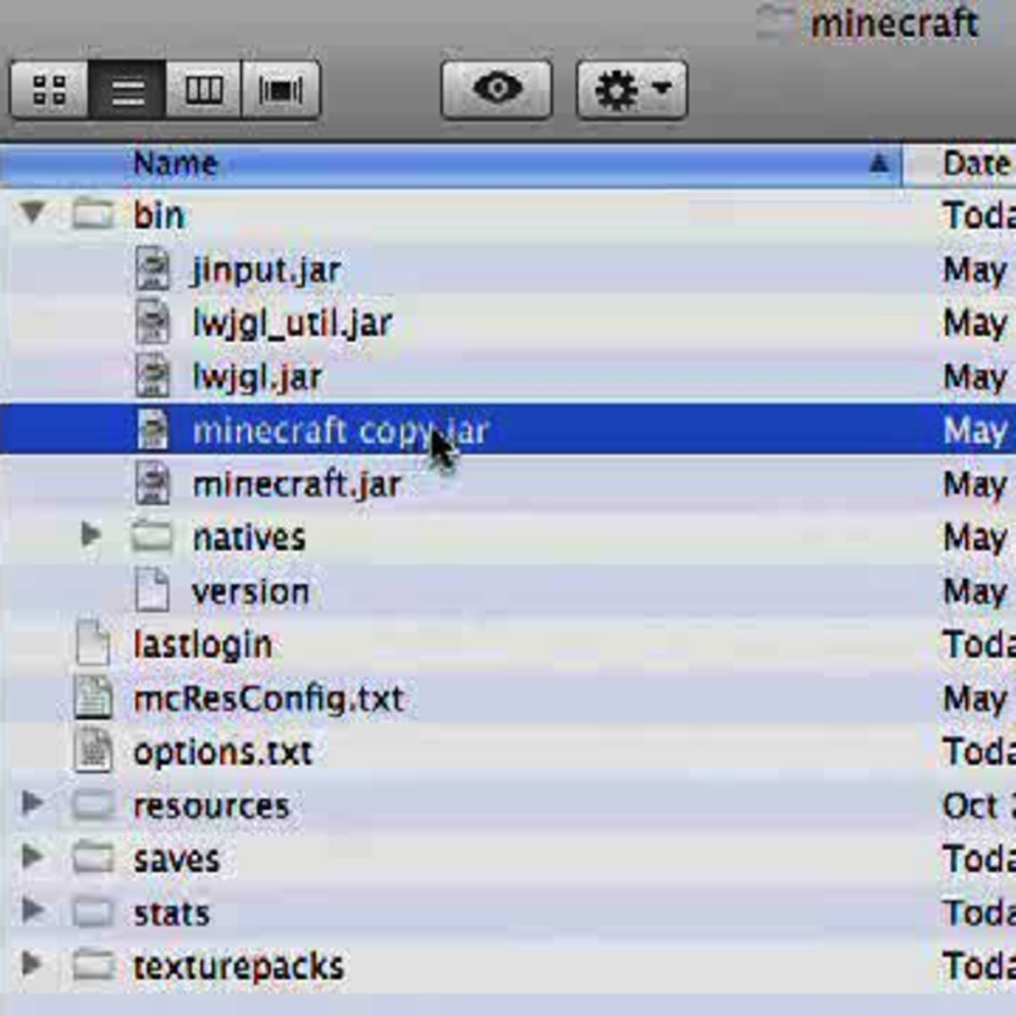1016x1016 pixels.
Task: Click the natives folder icon
Action: 152,536
